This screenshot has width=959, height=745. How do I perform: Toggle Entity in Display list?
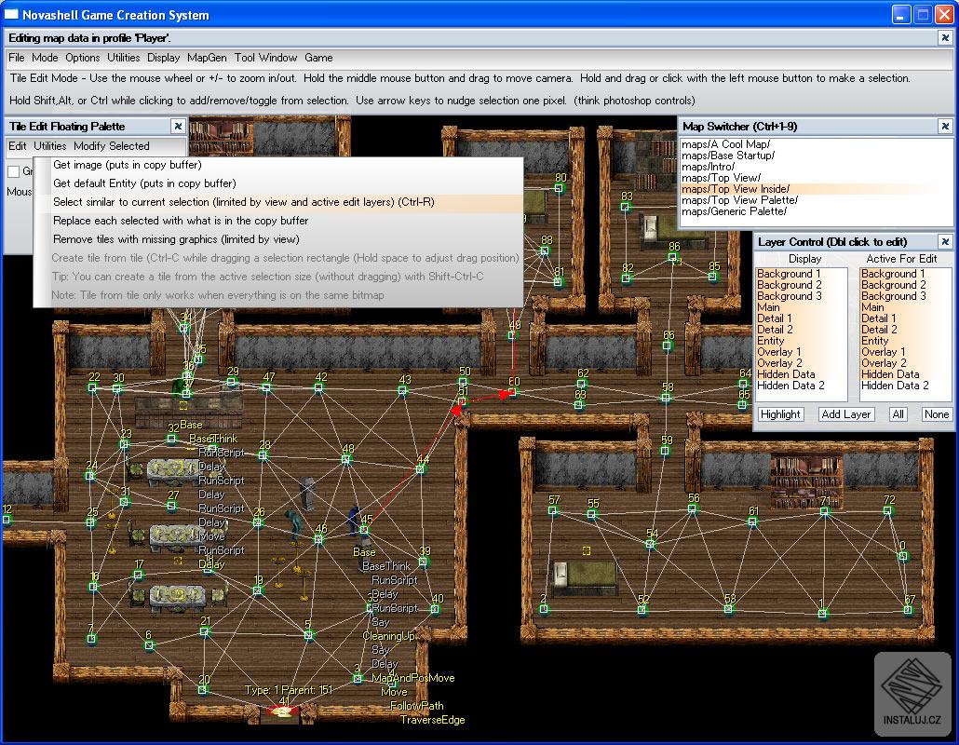coord(802,341)
